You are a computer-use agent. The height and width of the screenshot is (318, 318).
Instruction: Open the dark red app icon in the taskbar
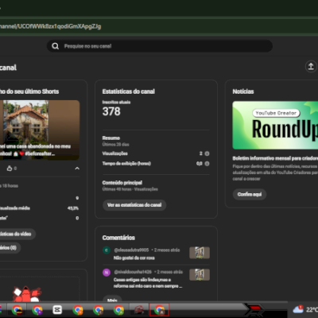pyautogui.click(x=139, y=309)
